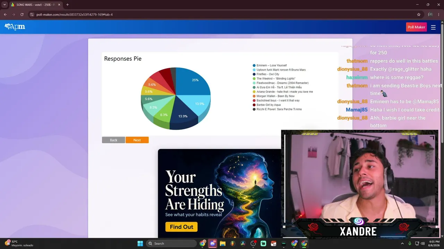444x249 pixels.
Task: Bookmark this page with the star icon
Action: (419, 15)
